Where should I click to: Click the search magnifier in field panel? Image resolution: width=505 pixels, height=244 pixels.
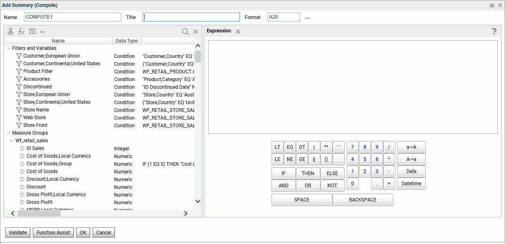(185, 32)
